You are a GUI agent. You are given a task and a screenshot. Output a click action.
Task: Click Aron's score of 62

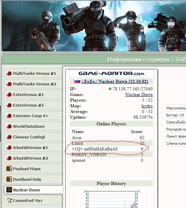pyautogui.click(x=142, y=138)
